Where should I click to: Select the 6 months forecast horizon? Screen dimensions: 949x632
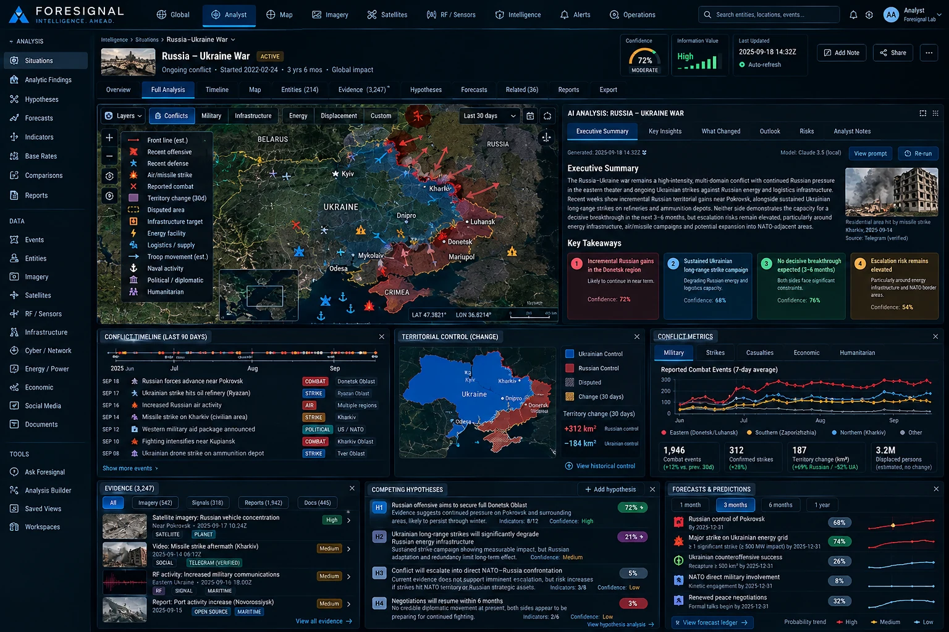(x=780, y=505)
